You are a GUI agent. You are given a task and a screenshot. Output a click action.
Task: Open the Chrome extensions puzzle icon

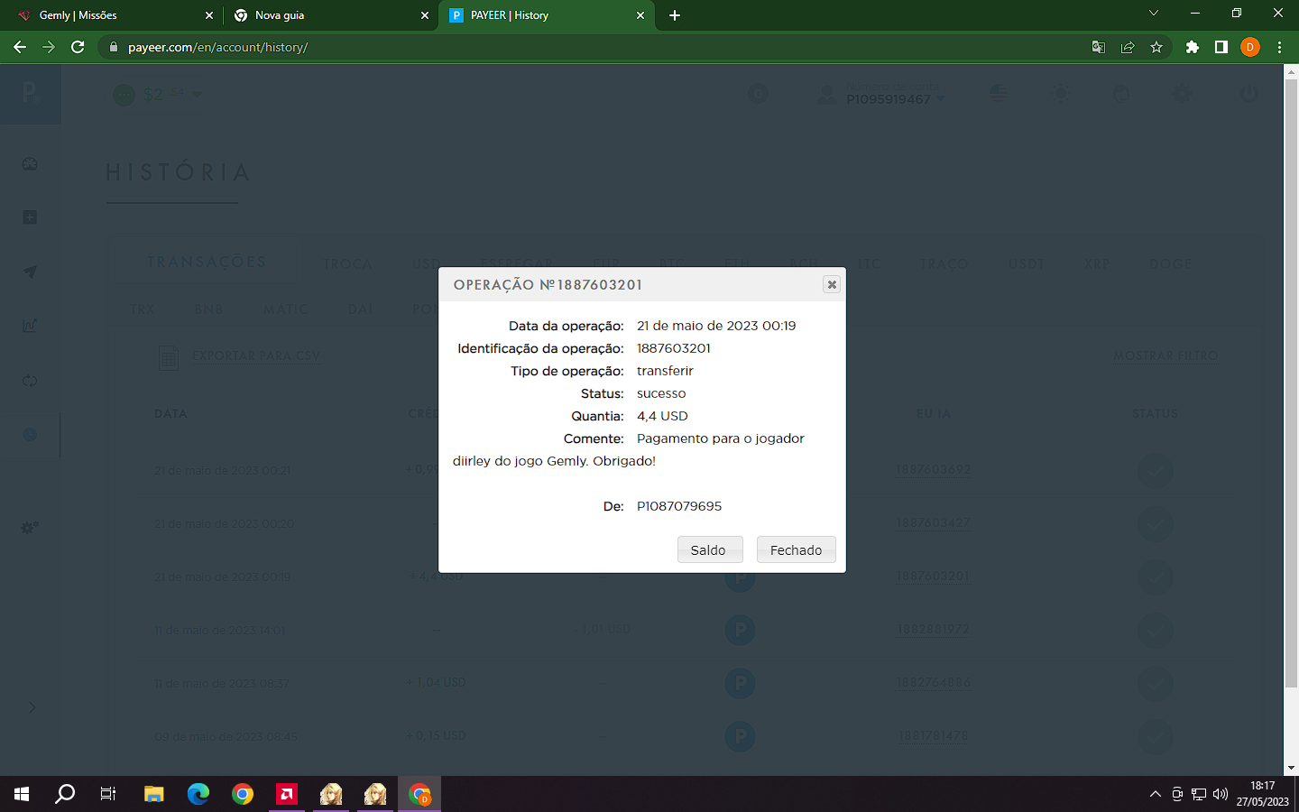pos(1193,47)
